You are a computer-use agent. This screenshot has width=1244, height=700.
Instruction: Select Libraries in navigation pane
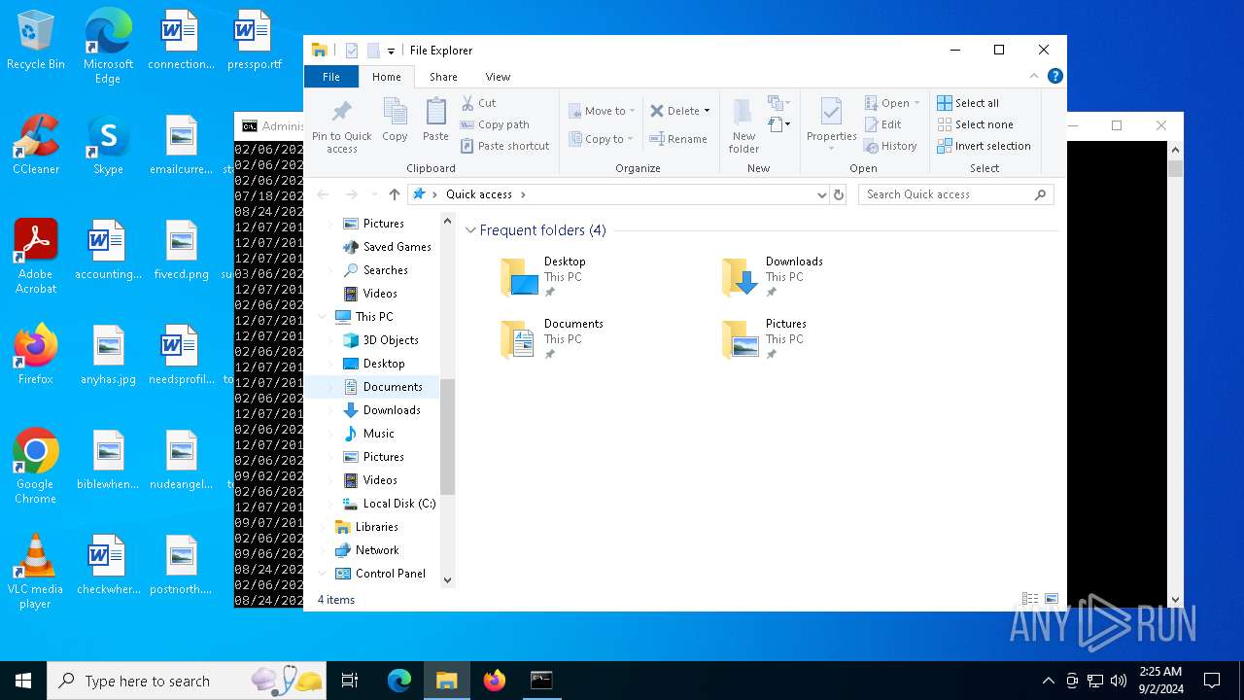[366, 527]
